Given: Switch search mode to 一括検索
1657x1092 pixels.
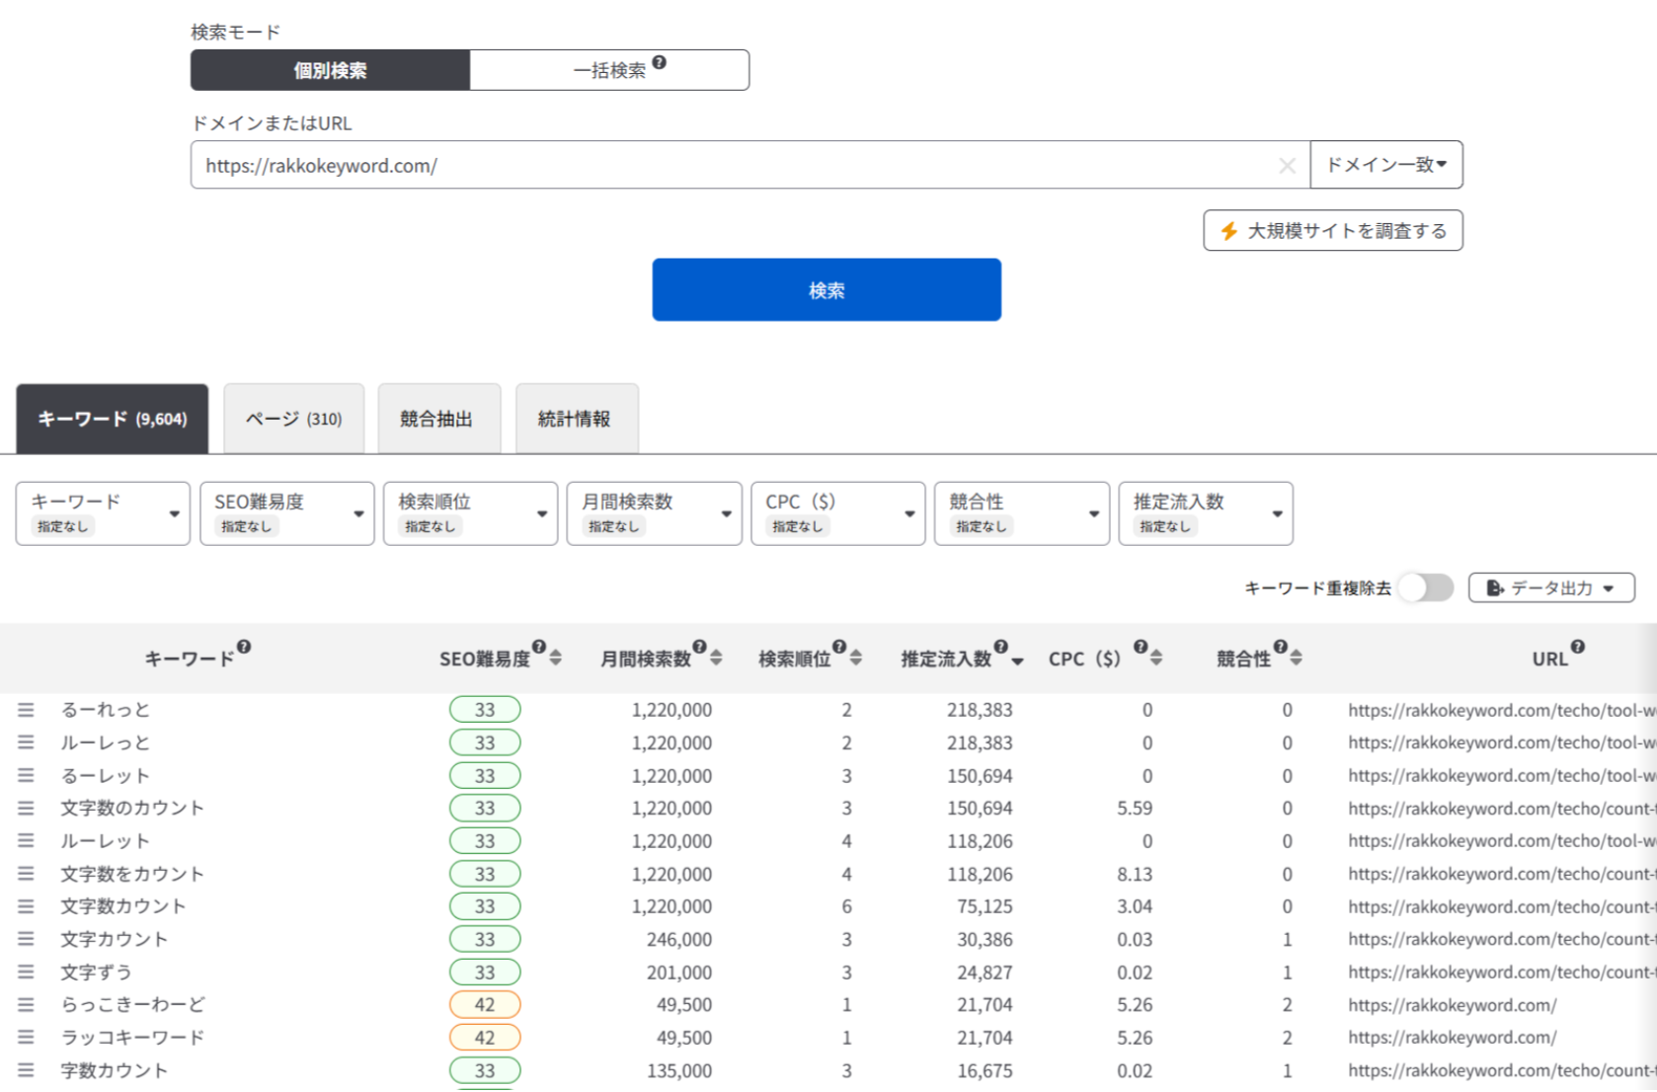Looking at the screenshot, I should click(x=608, y=70).
